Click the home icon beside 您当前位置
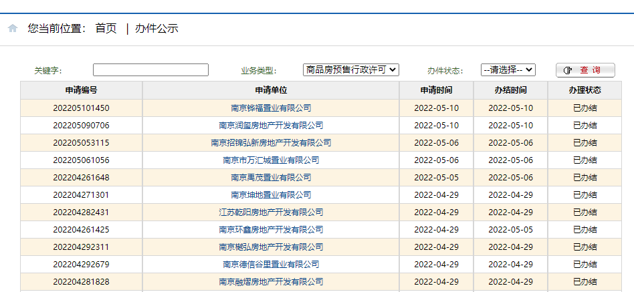634x292 pixels. [13, 29]
